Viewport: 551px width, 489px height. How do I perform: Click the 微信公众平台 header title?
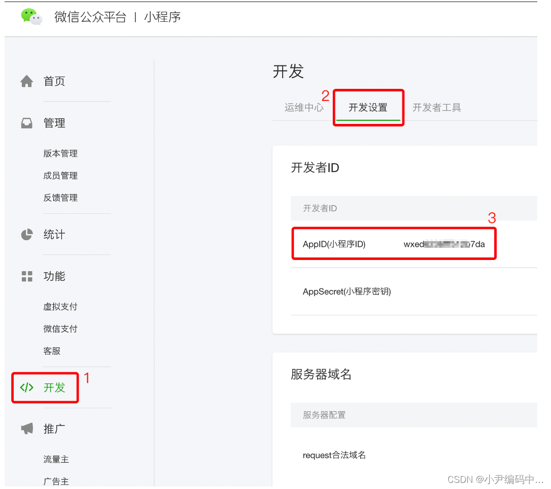[90, 17]
